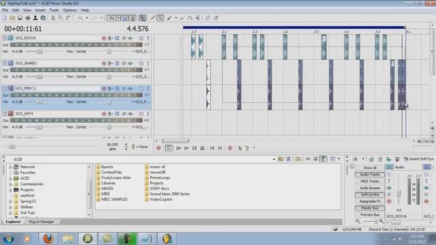Click Insert Soft Synth in mixer toolbar
This screenshot has height=245, width=436.
419,159
